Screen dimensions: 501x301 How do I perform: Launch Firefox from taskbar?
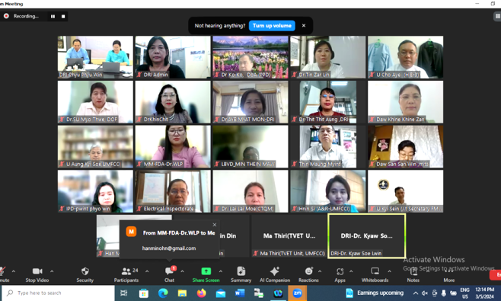[x=201, y=293]
